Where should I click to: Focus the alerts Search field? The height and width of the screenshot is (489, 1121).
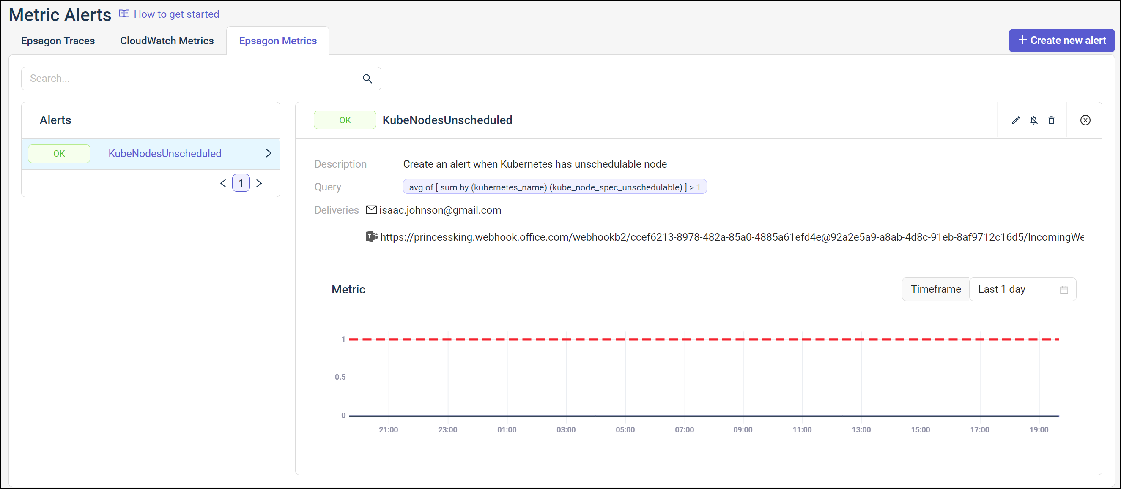coord(201,79)
